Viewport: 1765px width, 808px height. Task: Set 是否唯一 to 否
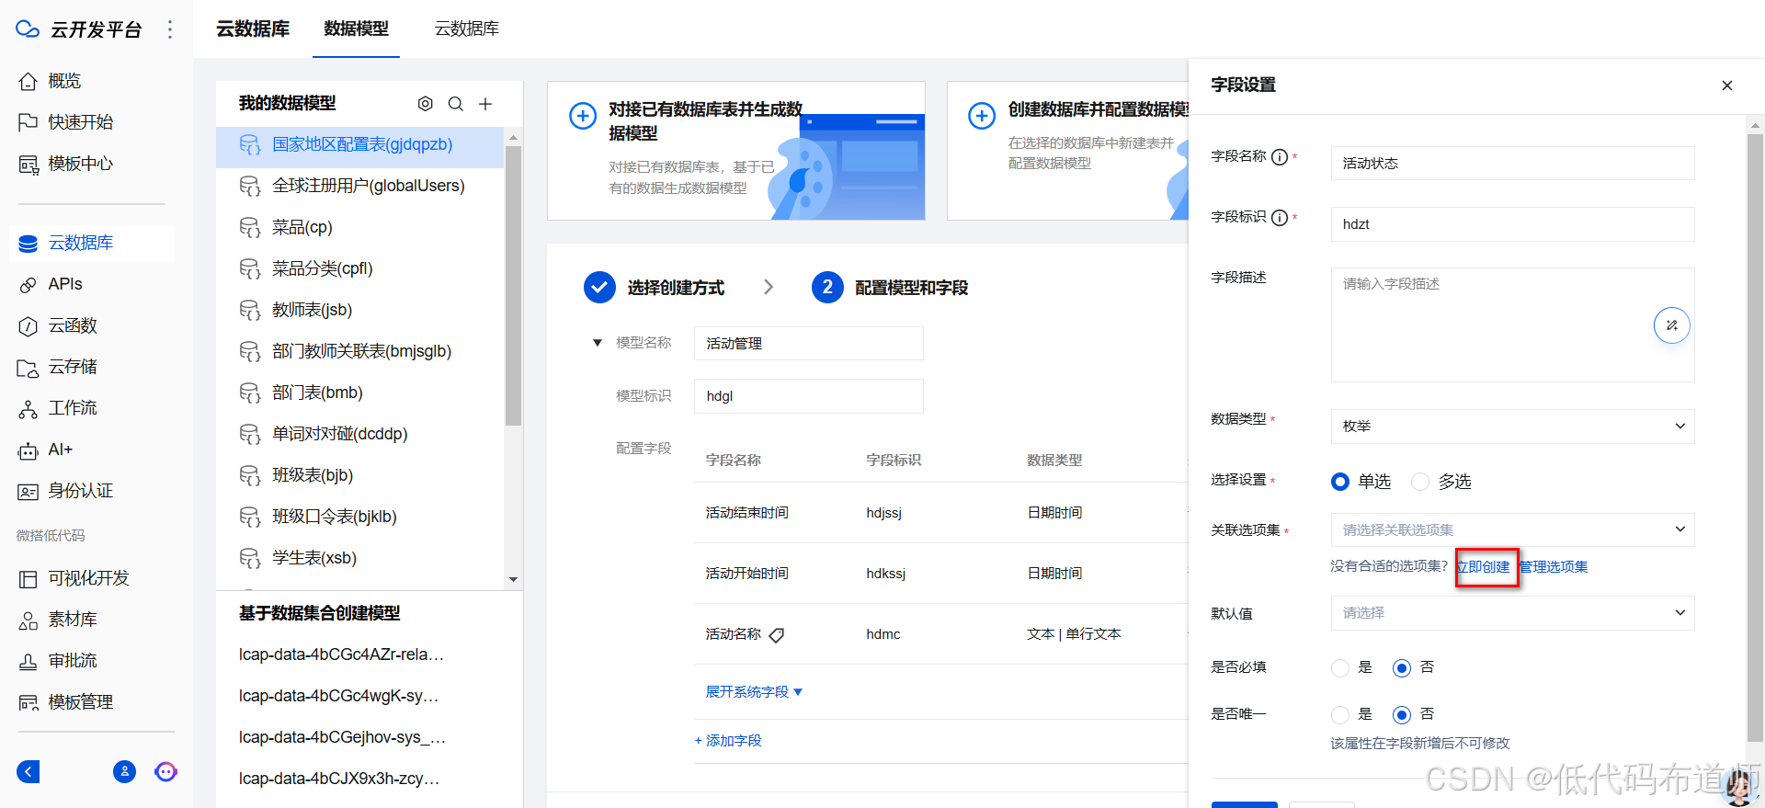(1402, 715)
